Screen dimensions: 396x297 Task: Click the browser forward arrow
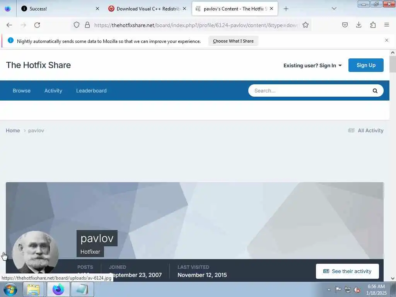tap(23, 25)
